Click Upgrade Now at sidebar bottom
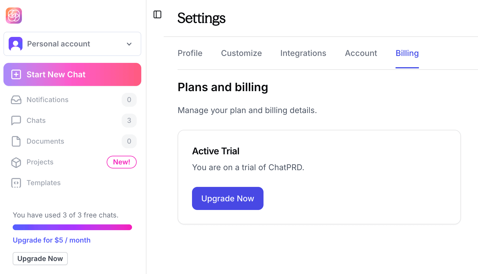Image resolution: width=478 pixels, height=274 pixels. pyautogui.click(x=40, y=258)
